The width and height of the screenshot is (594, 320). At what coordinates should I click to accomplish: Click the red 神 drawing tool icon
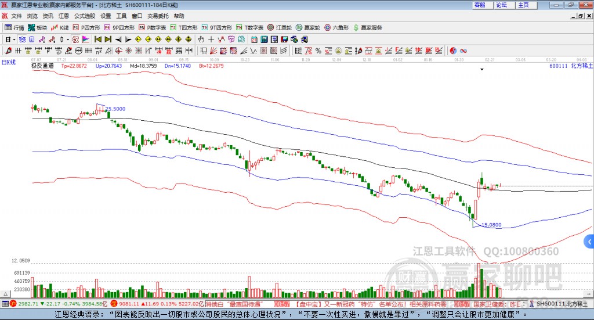click(159, 51)
